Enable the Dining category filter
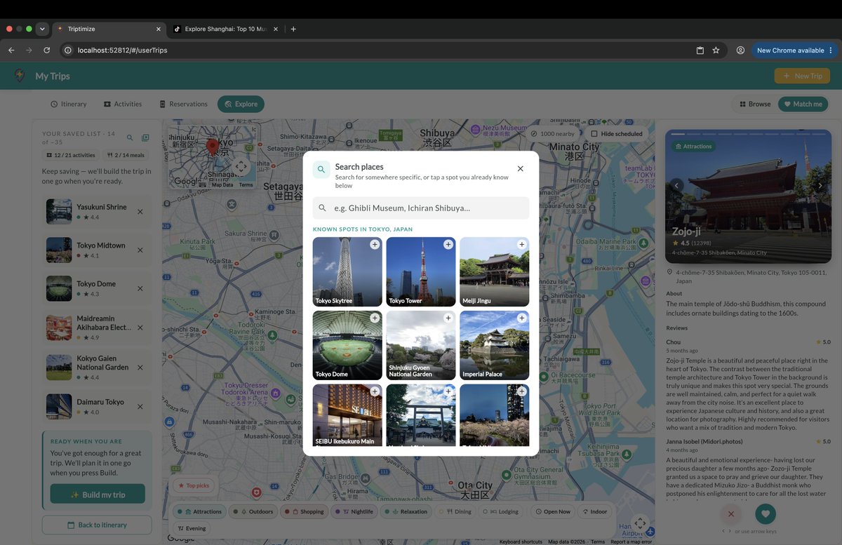 [x=455, y=511]
